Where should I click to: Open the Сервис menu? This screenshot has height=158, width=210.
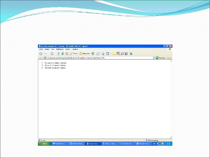click(x=68, y=49)
